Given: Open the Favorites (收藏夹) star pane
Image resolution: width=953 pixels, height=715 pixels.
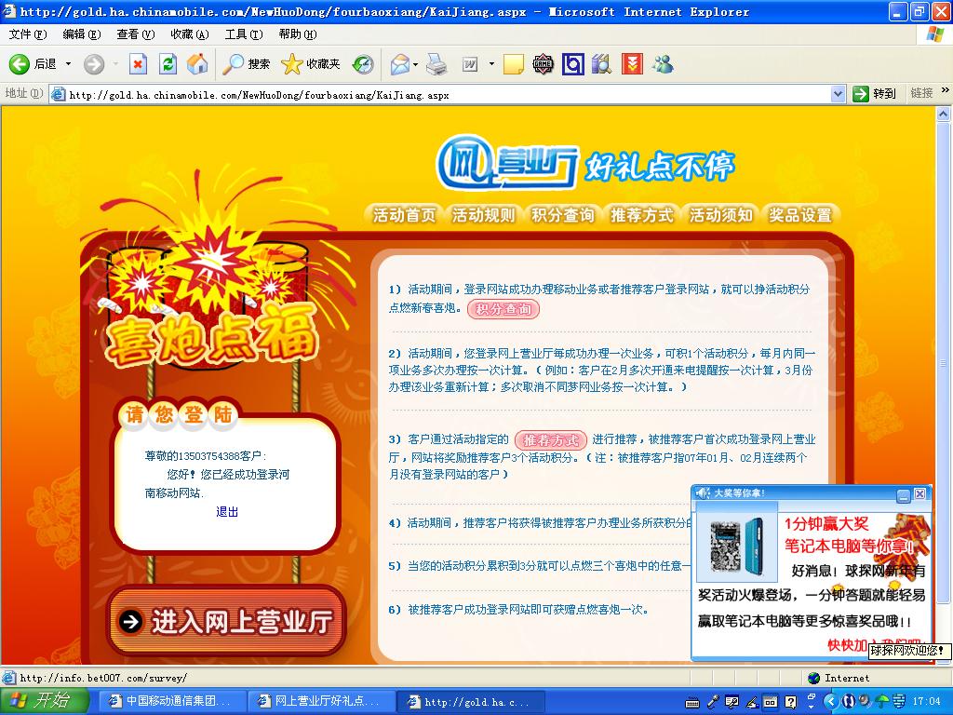Looking at the screenshot, I should tap(311, 64).
